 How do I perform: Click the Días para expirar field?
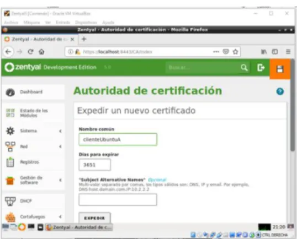point(95,165)
